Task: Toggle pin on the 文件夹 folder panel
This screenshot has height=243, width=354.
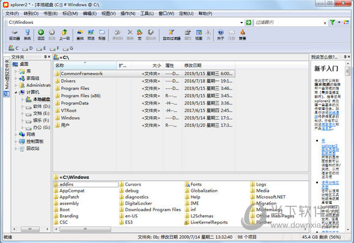Action: 45,57
